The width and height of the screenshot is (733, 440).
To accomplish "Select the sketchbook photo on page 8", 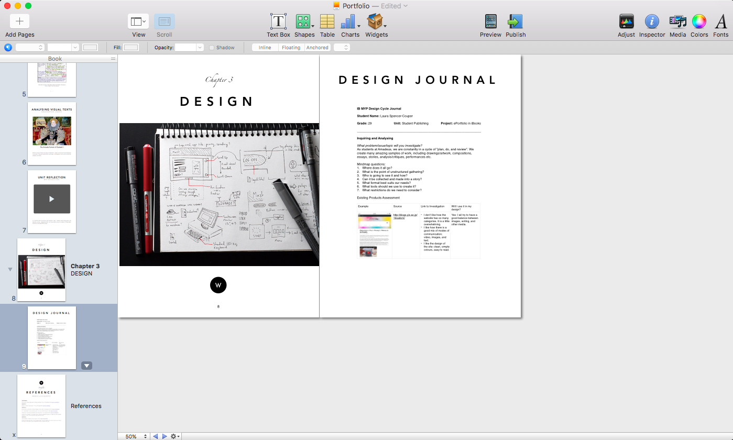I will 219,195.
